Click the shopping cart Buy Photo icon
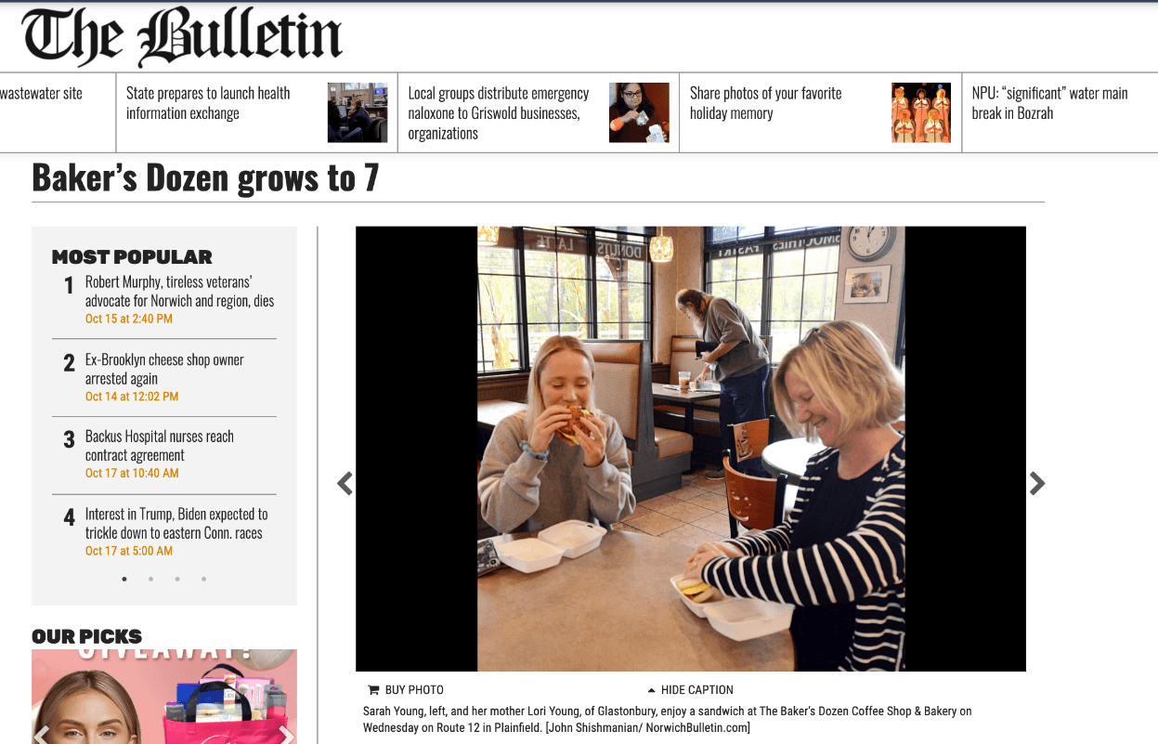The height and width of the screenshot is (744, 1158). [x=373, y=690]
